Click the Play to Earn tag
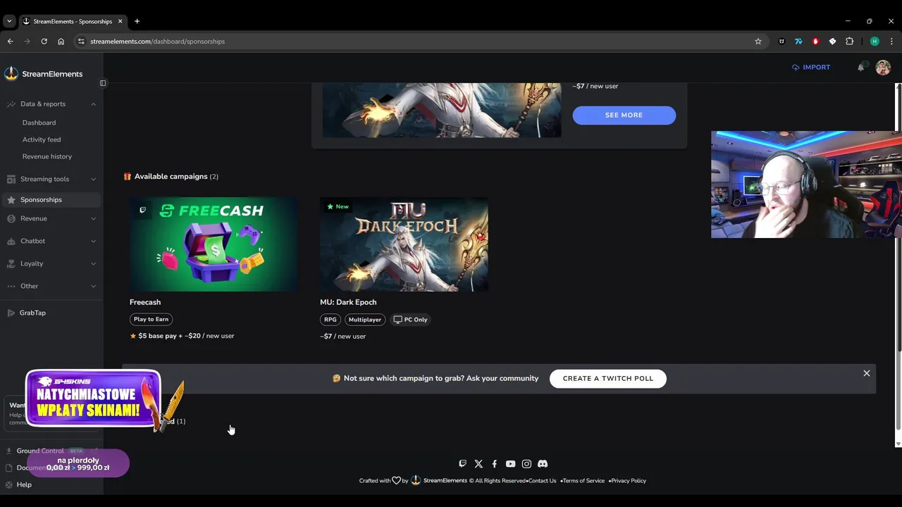 click(x=151, y=320)
